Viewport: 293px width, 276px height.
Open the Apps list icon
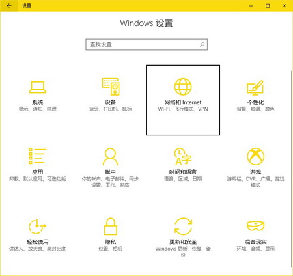37,156
